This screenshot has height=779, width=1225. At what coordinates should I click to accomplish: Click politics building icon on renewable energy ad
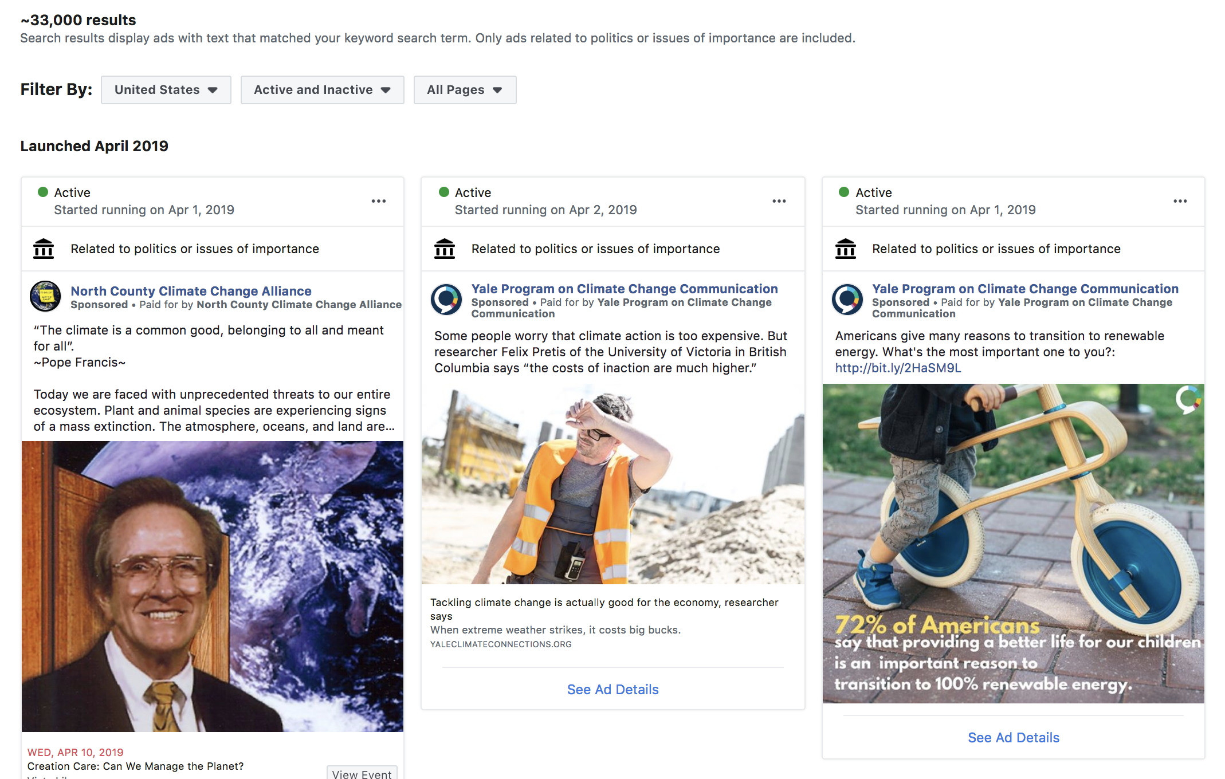[846, 249]
